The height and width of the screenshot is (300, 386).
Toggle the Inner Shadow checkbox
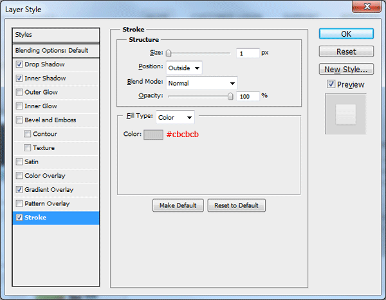coord(19,79)
